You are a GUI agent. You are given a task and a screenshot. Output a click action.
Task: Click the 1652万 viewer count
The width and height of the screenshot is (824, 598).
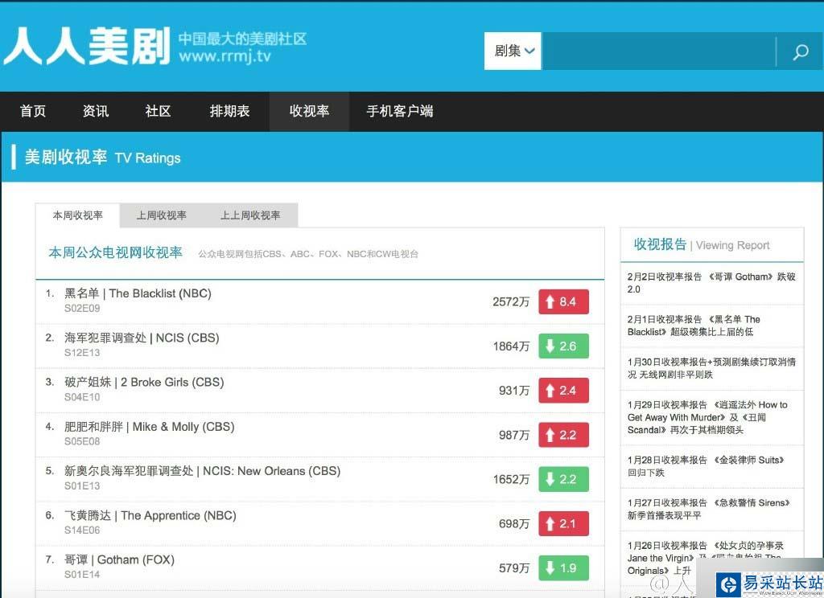511,479
